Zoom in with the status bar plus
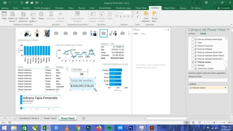This screenshot has width=233, height=131. [224, 123]
